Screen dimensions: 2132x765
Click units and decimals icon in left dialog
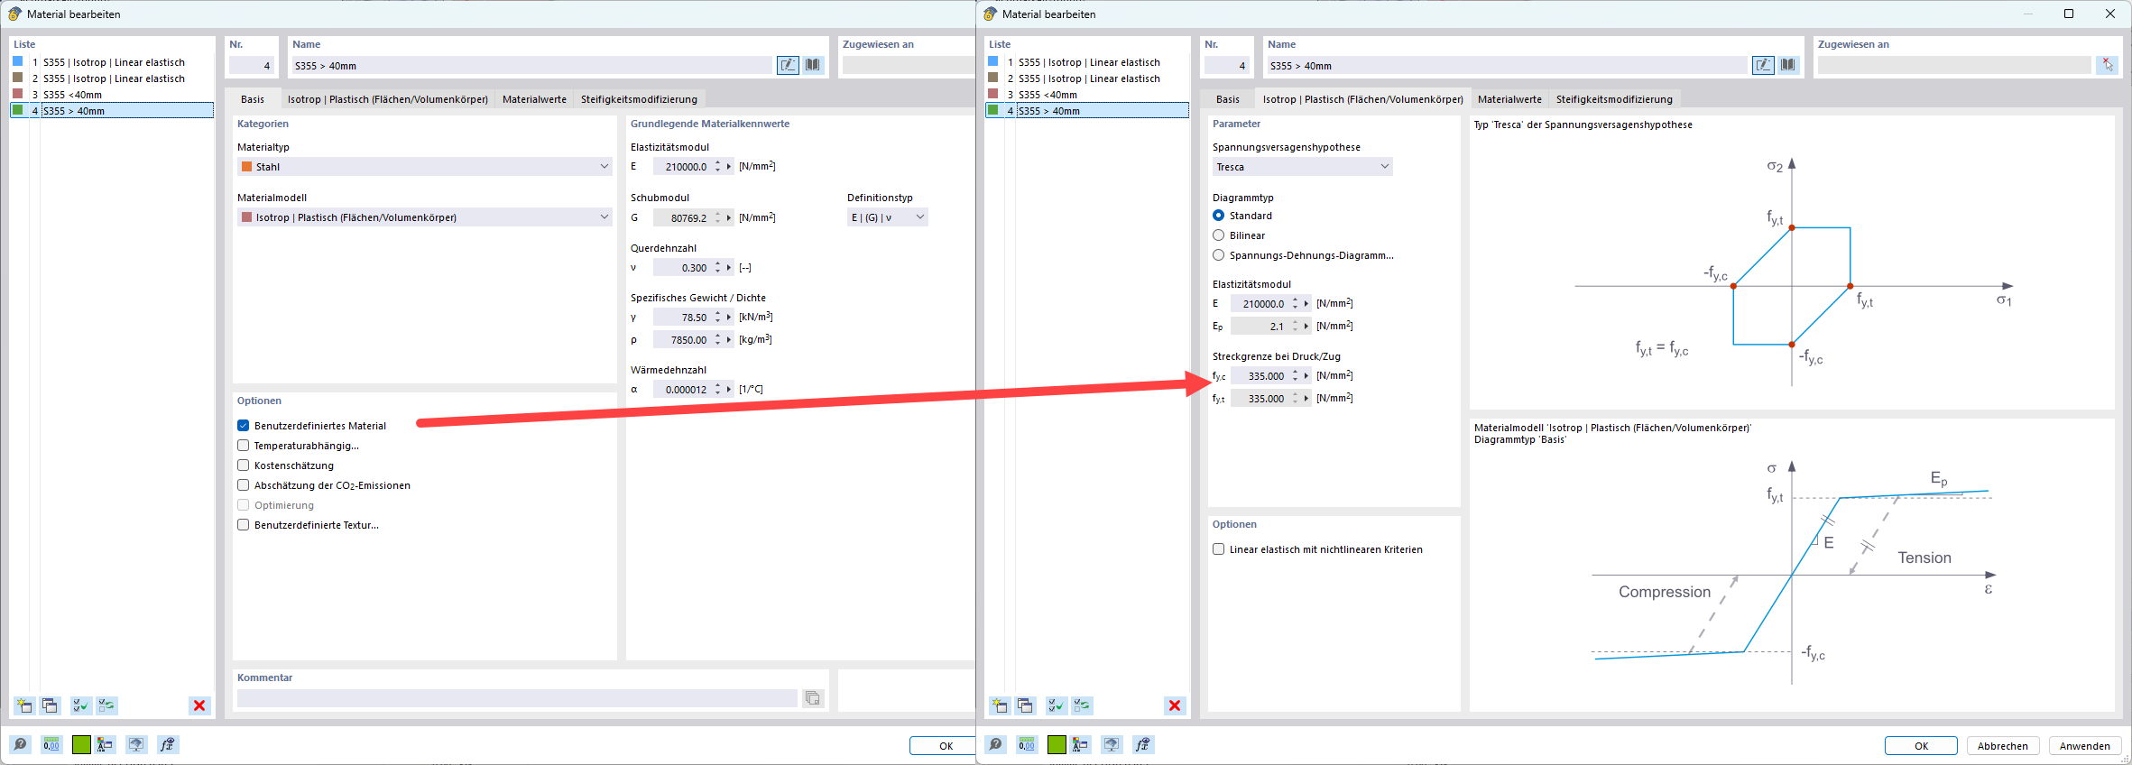pyautogui.click(x=51, y=744)
